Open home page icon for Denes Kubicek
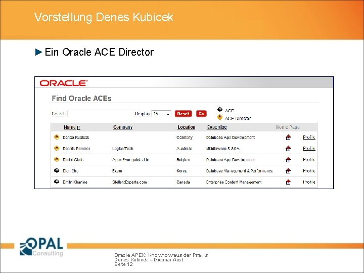Viewport: 364px width, 273px height. coord(288,138)
